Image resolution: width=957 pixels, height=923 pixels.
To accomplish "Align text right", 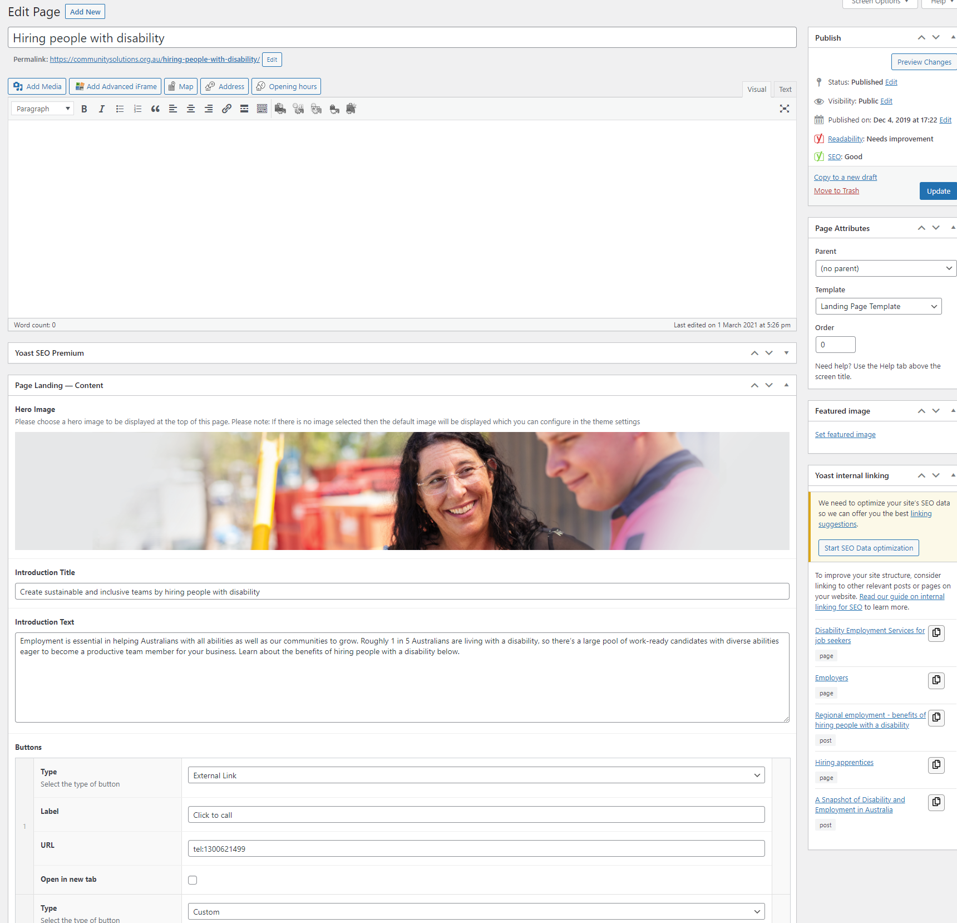I will (x=209, y=109).
